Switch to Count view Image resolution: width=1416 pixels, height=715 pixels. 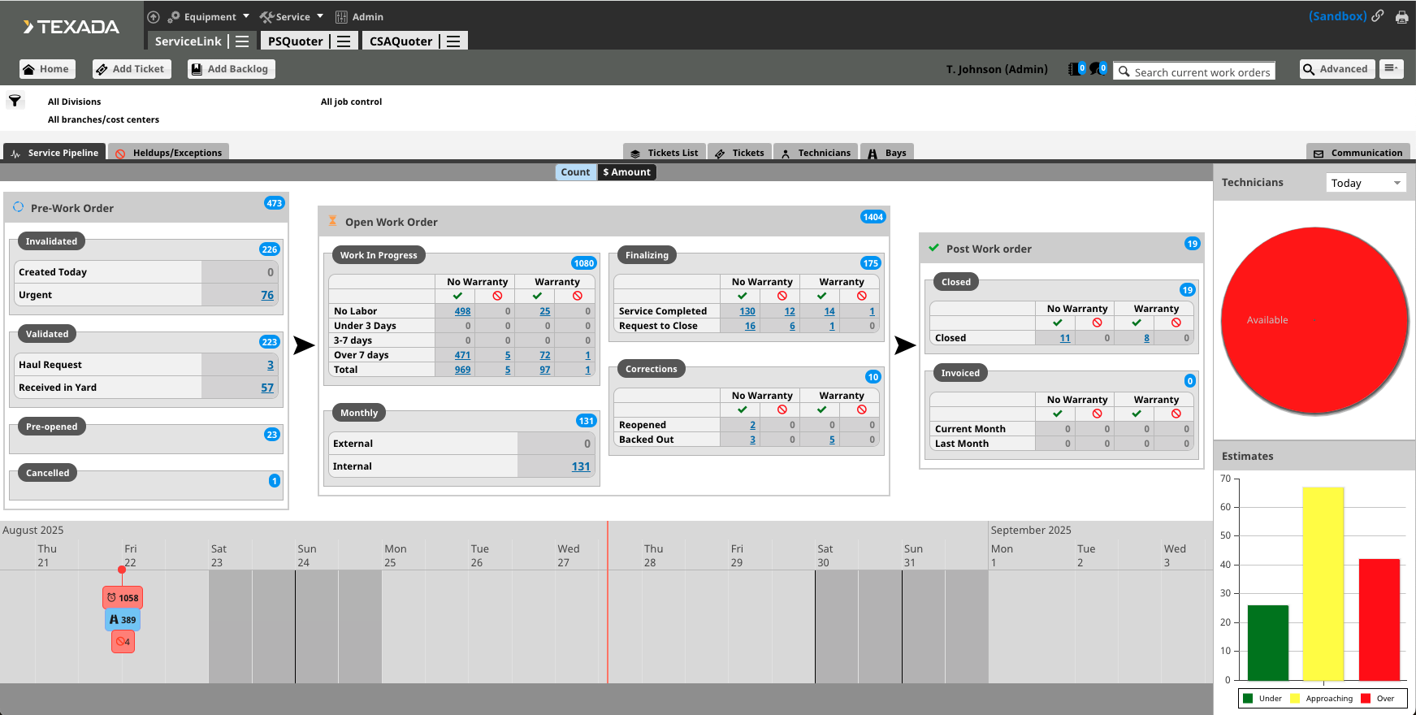coord(575,172)
